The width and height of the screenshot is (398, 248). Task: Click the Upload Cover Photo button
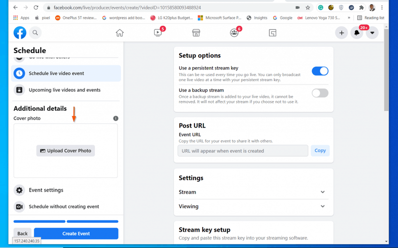point(66,151)
